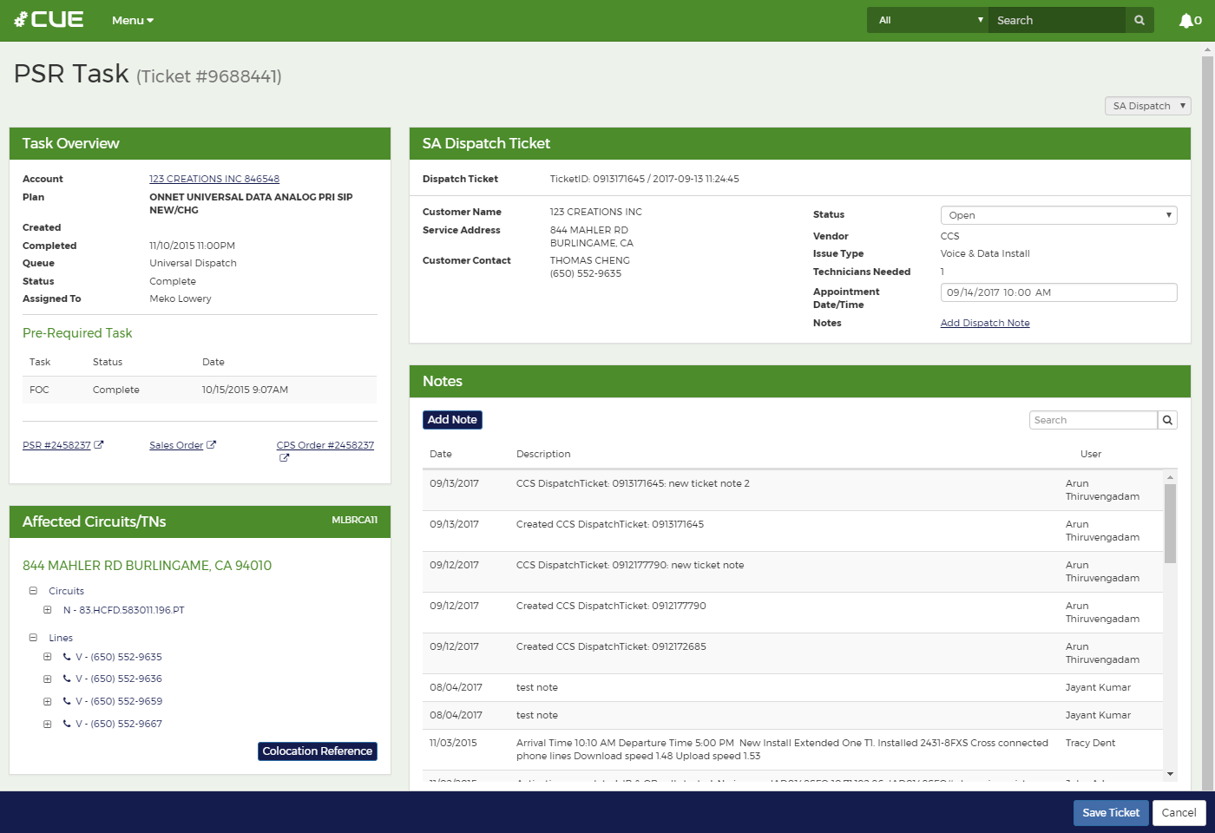Click the top bar search magnifier icon
1215x833 pixels.
tap(1139, 21)
